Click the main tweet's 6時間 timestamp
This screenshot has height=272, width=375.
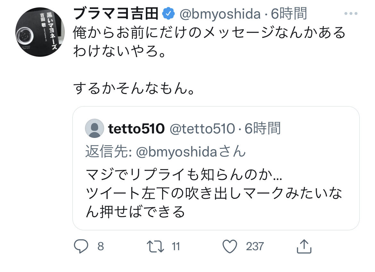(289, 13)
